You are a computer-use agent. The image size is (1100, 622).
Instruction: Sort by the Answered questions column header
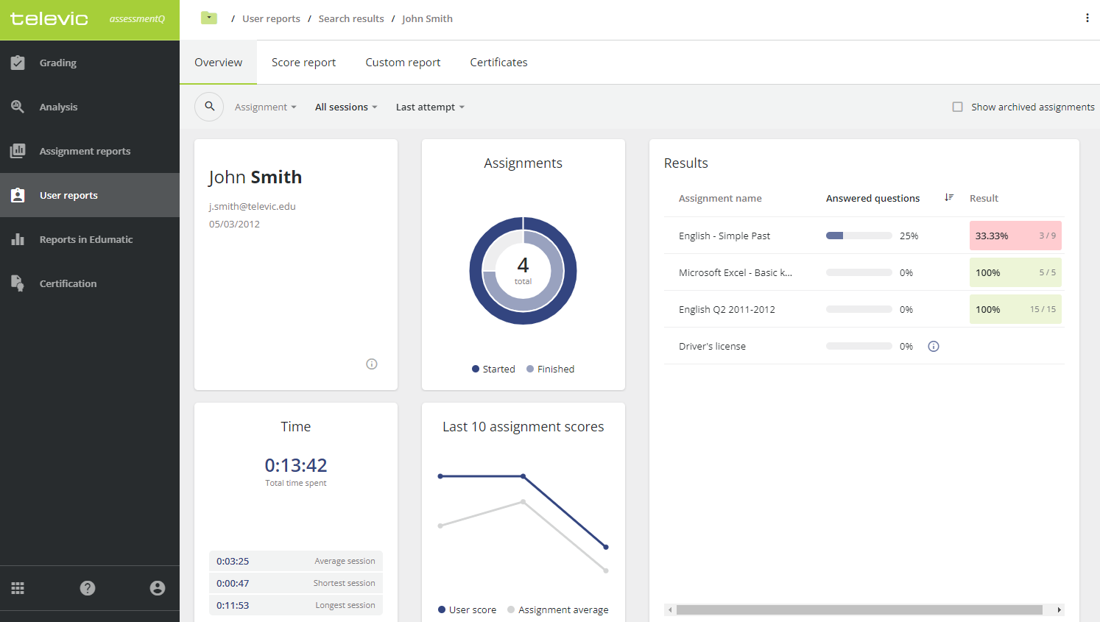tap(872, 198)
